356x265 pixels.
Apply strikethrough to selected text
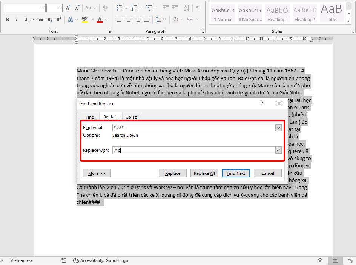click(40, 20)
